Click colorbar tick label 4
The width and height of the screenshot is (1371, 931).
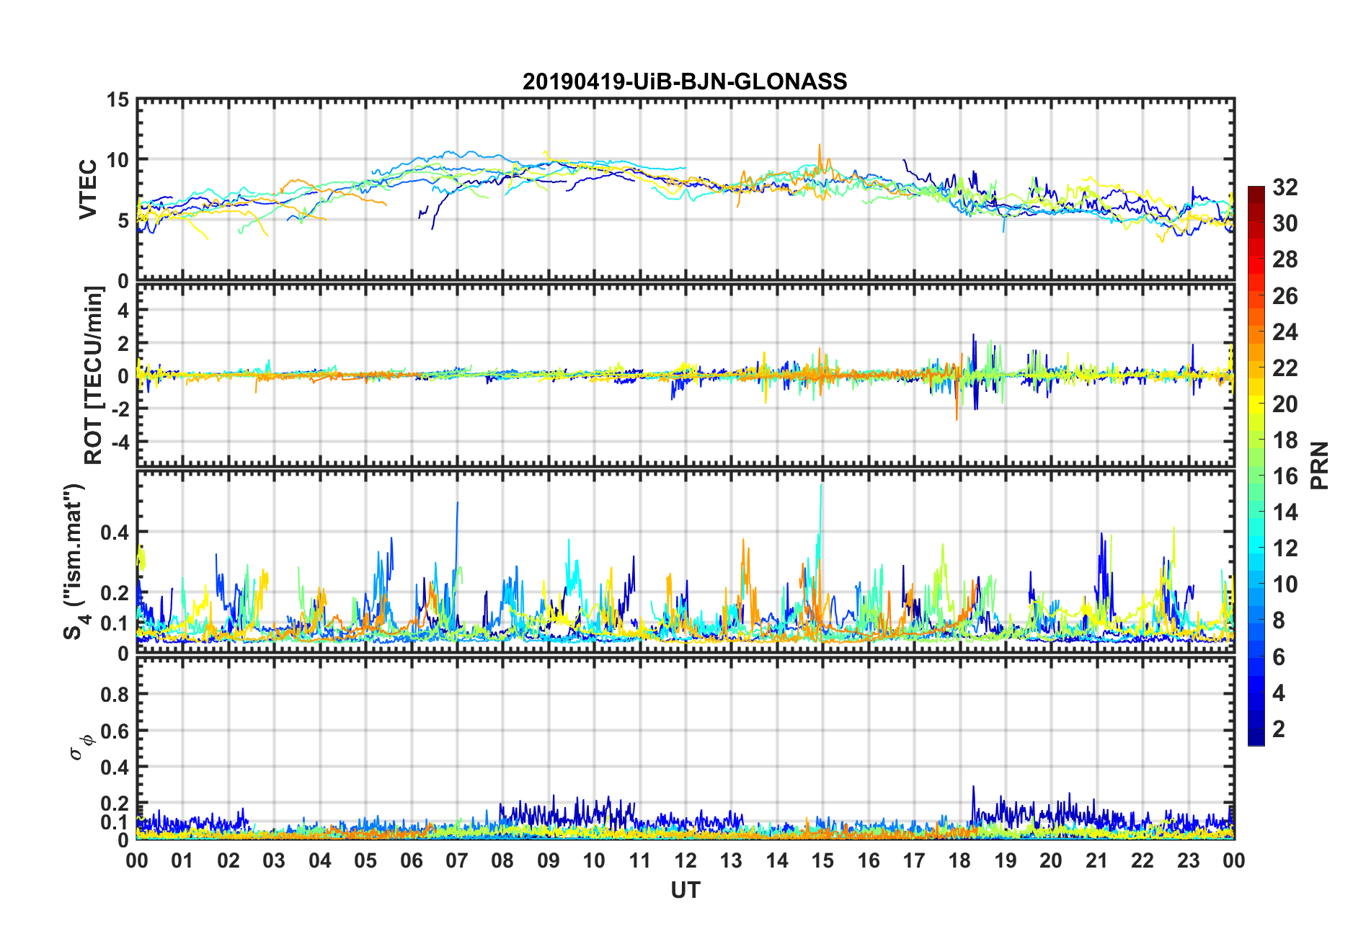pyautogui.click(x=1279, y=692)
